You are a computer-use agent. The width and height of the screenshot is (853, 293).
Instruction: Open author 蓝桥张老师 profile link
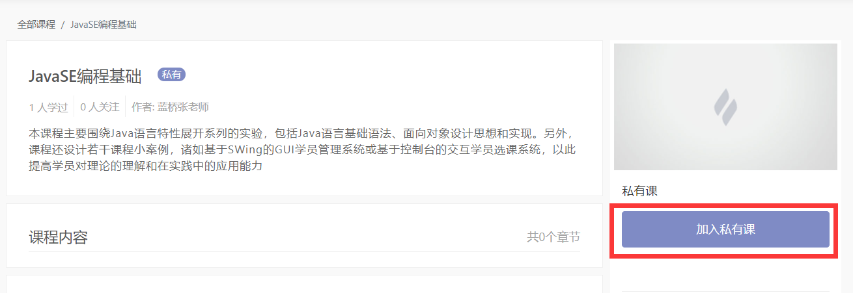(x=183, y=107)
